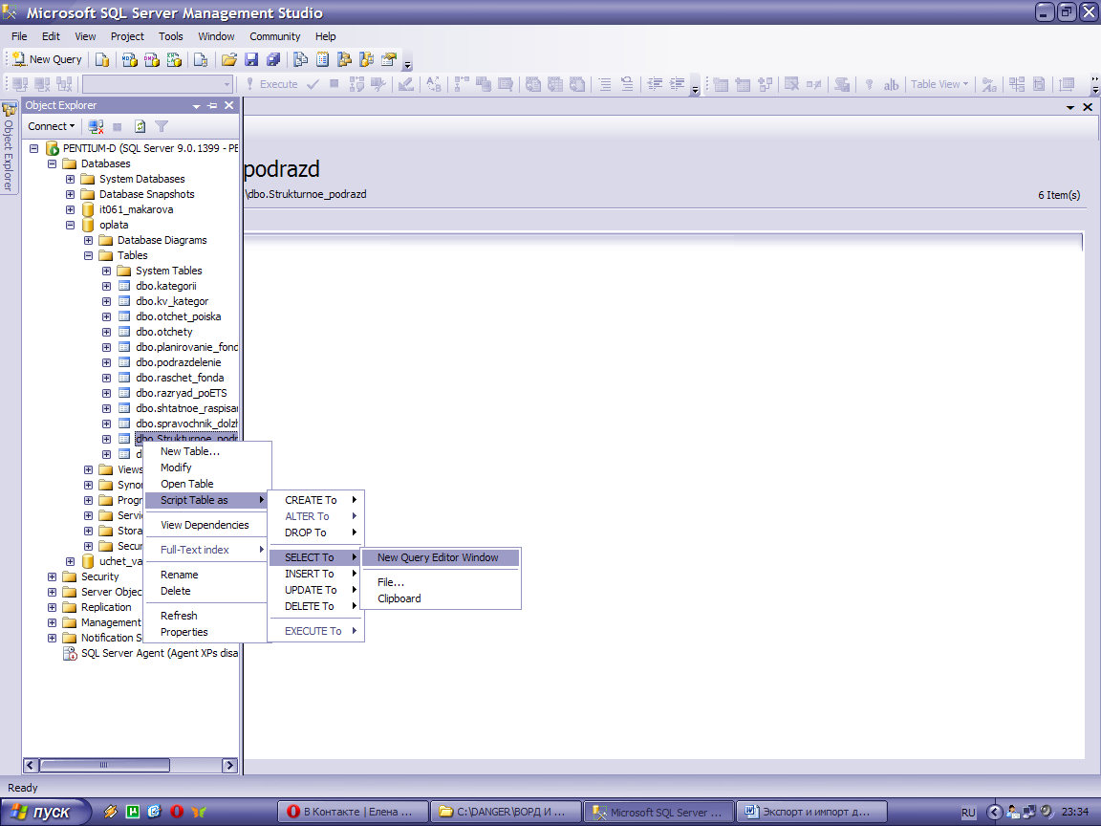The width and height of the screenshot is (1101, 826).
Task: Open Object Explorer window position dropdown arrow
Action: [197, 106]
